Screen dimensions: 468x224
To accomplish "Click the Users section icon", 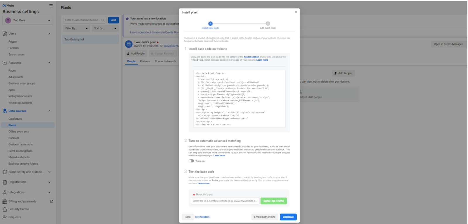I will (5, 34).
